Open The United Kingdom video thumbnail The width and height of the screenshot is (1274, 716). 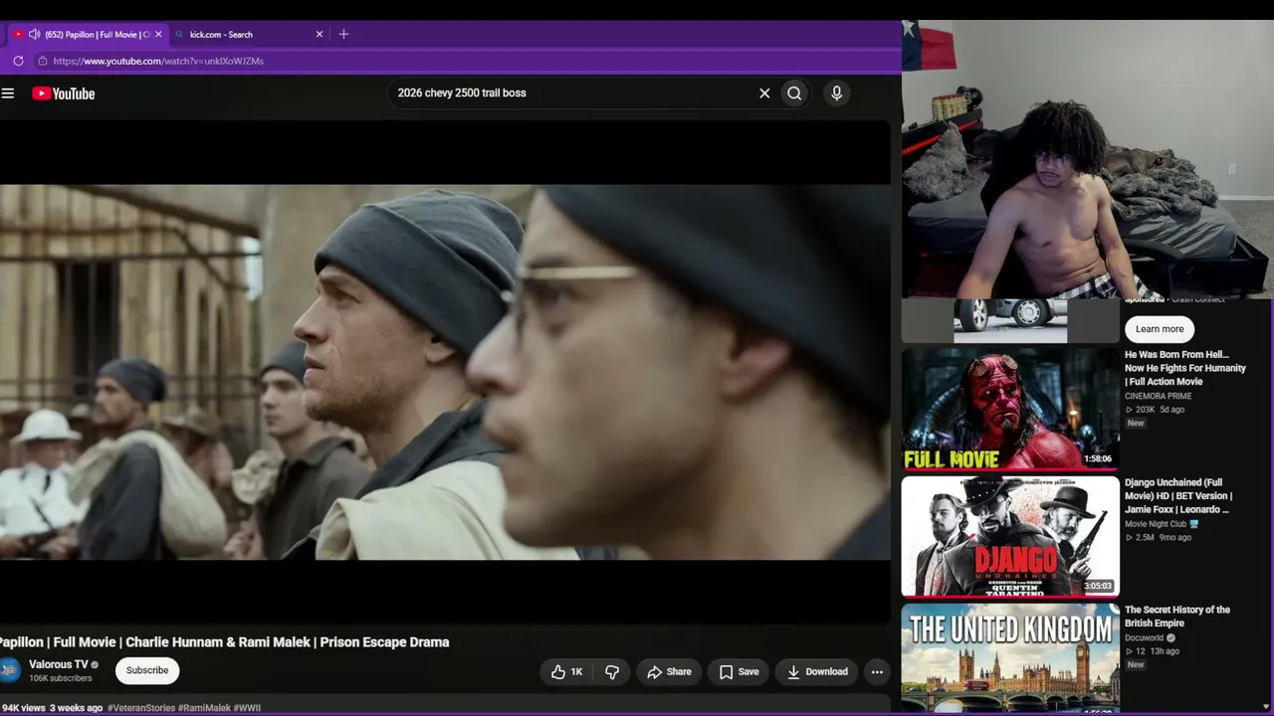1010,658
